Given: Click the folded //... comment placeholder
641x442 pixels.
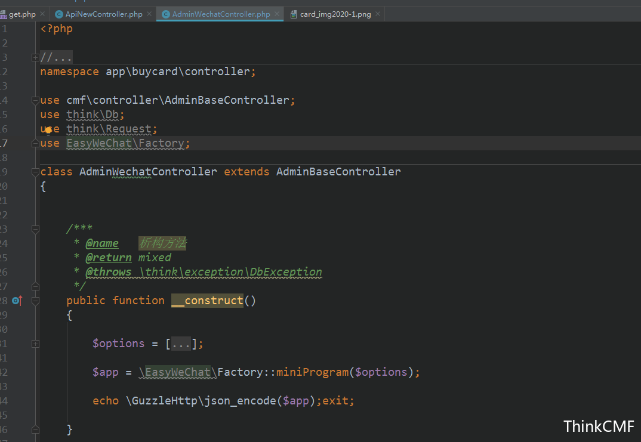Looking at the screenshot, I should [57, 57].
